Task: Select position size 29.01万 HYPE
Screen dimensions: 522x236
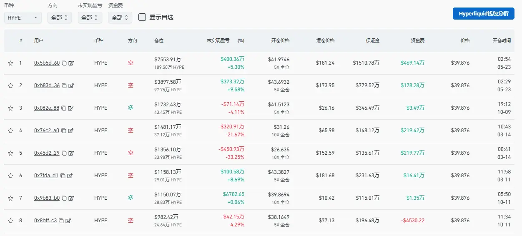Action: pyautogui.click(x=168, y=180)
